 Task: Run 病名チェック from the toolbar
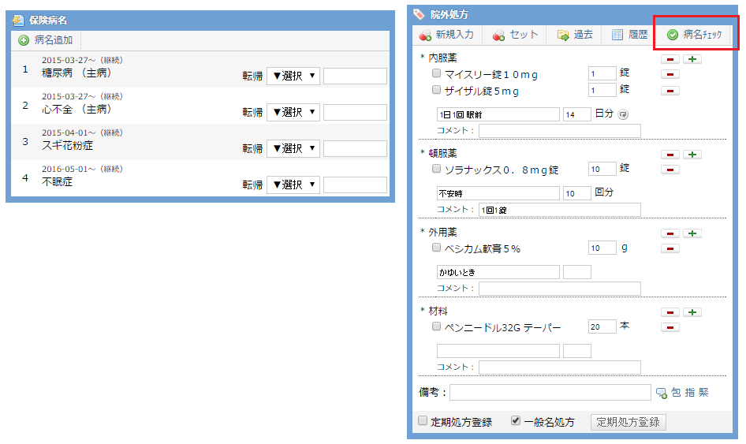(694, 35)
